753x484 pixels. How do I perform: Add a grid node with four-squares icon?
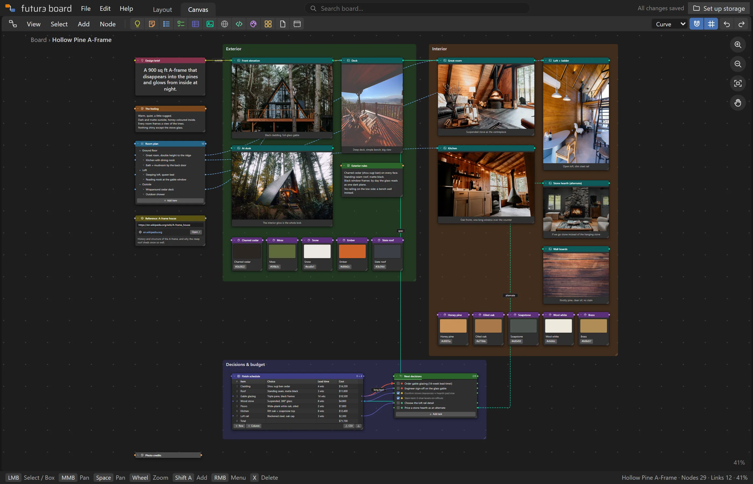[x=268, y=24]
